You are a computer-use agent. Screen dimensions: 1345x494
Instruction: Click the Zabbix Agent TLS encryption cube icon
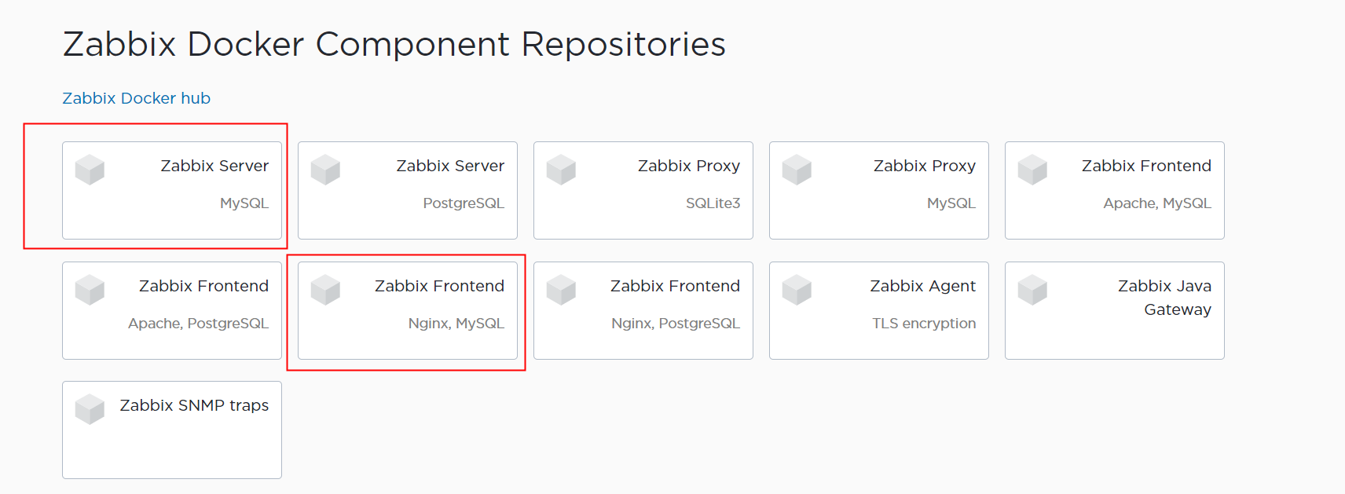(797, 289)
